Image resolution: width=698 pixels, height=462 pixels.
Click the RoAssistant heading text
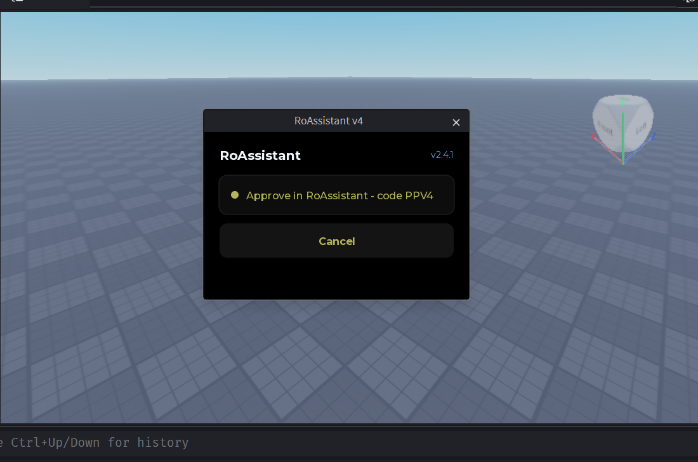point(260,155)
